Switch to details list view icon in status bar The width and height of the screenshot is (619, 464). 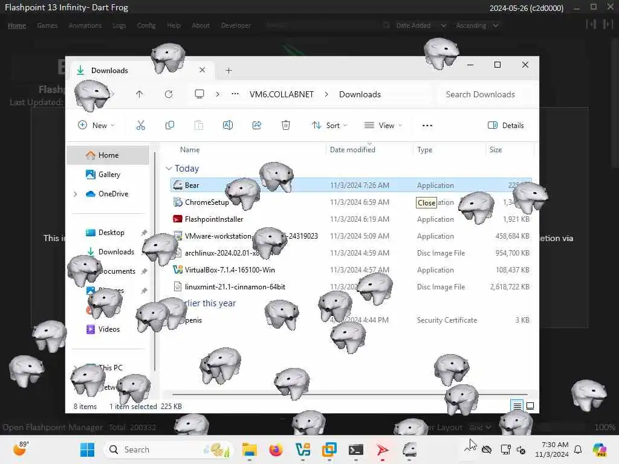coord(517,405)
